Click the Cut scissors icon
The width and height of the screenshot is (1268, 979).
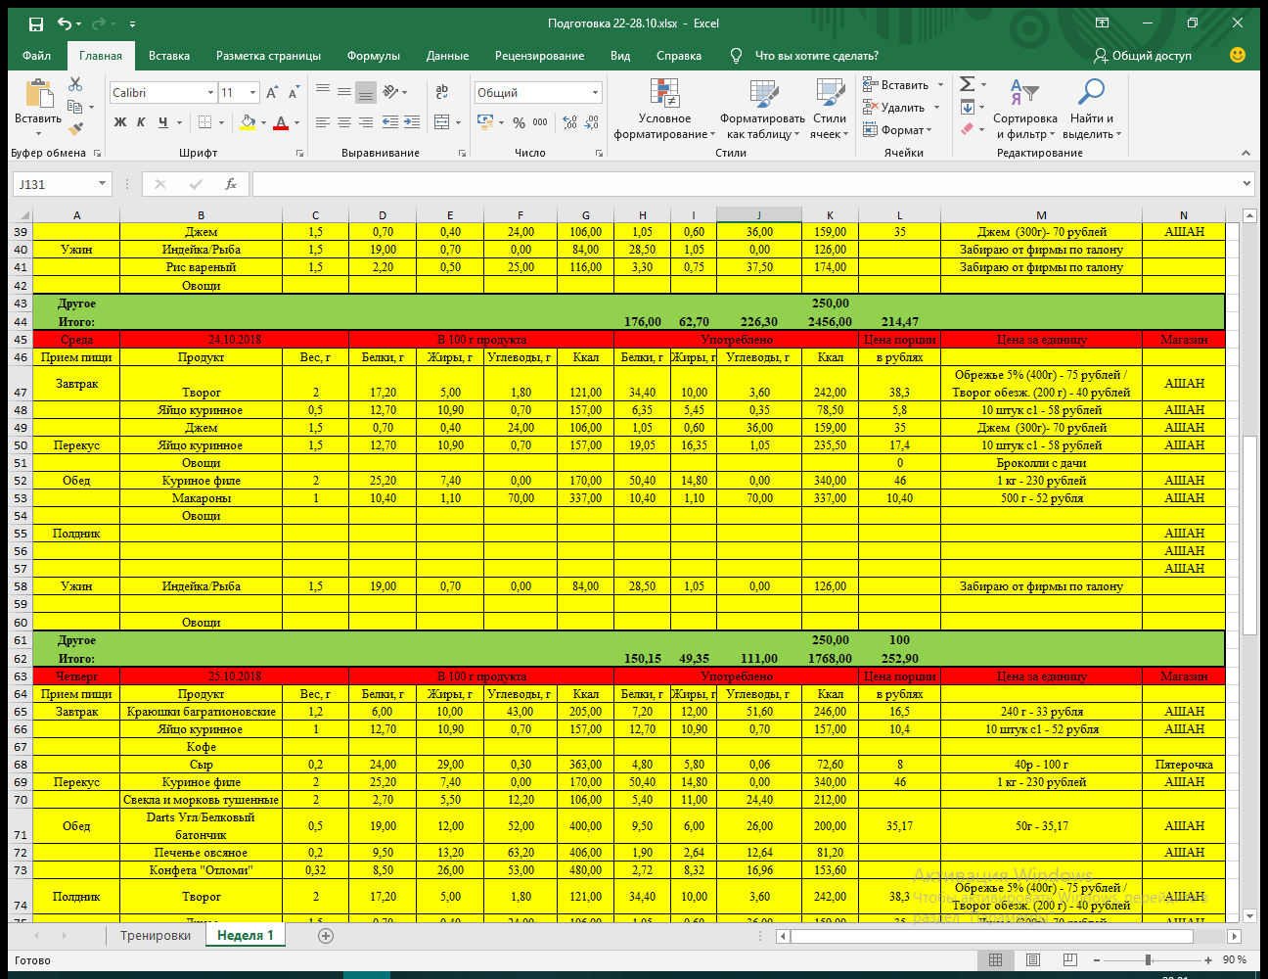(75, 85)
